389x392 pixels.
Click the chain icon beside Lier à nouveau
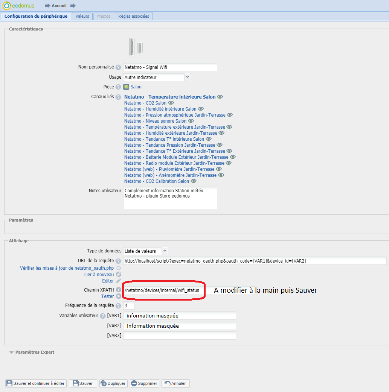click(x=119, y=275)
